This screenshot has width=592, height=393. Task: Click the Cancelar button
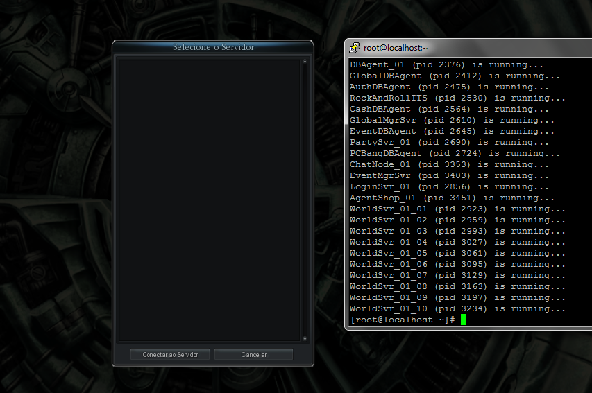(x=254, y=354)
